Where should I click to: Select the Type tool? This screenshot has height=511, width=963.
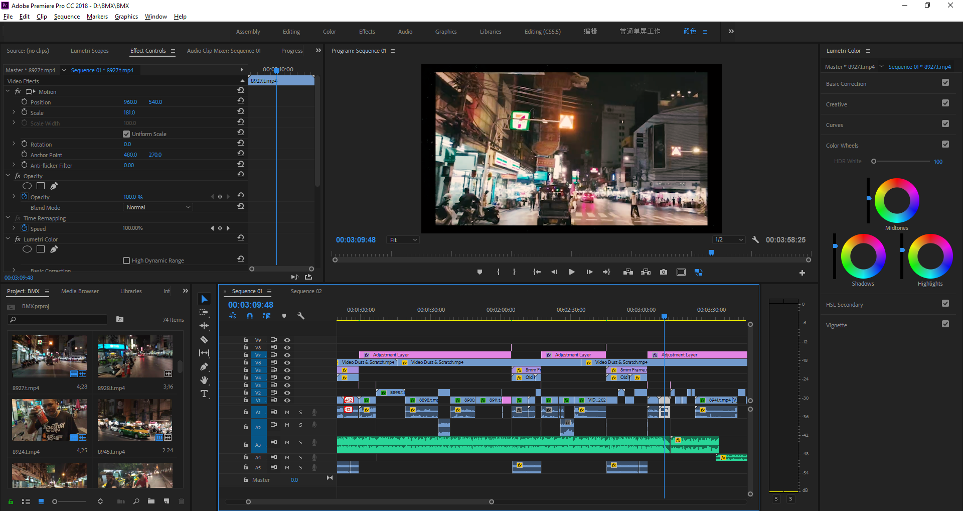[x=204, y=394]
